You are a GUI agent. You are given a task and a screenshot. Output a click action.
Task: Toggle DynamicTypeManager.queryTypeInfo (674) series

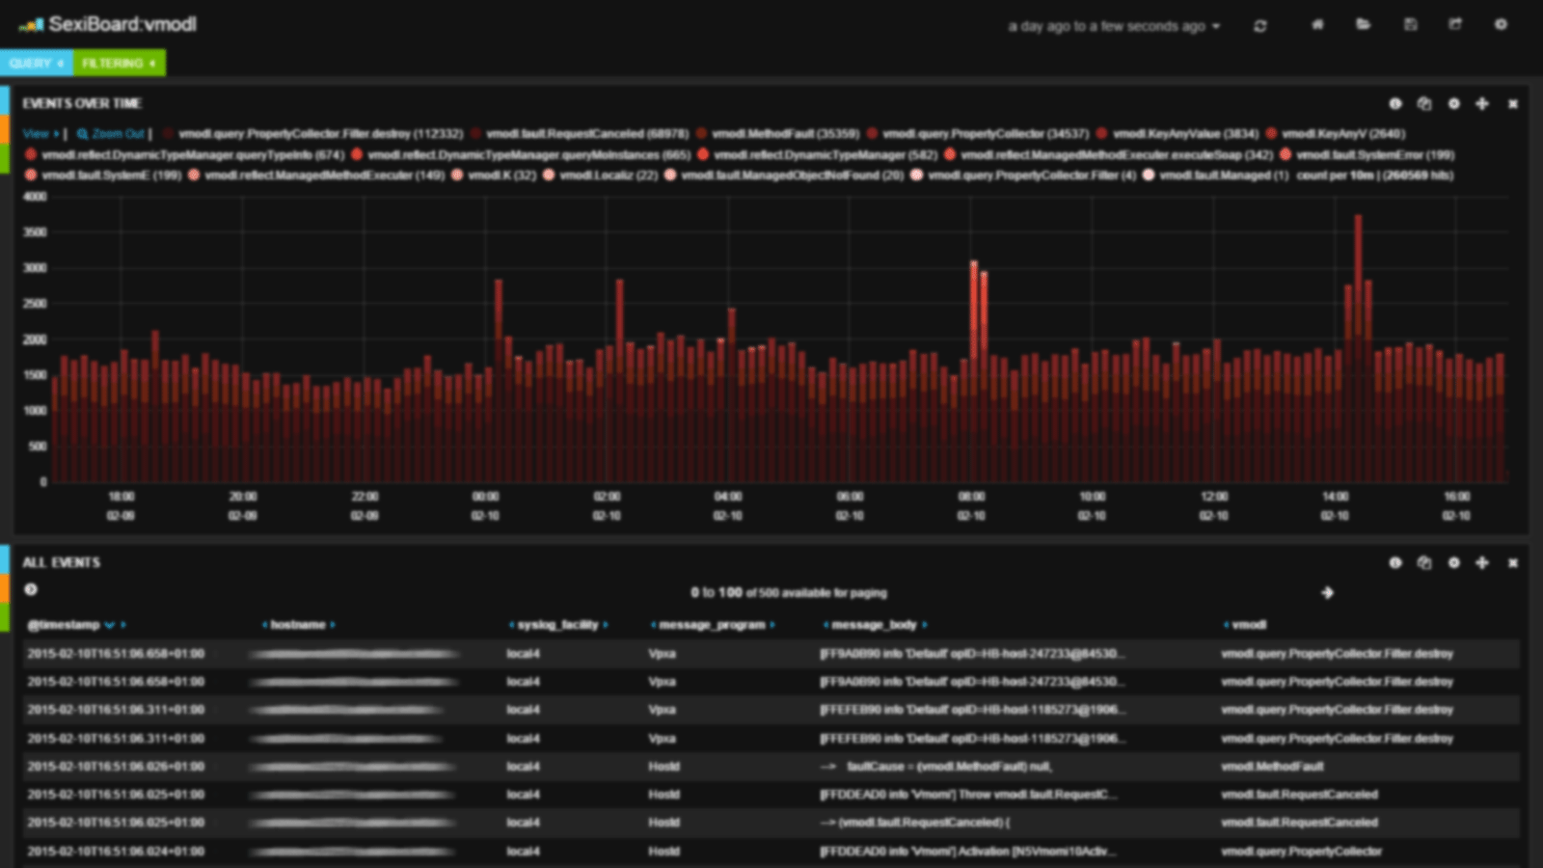tap(193, 155)
